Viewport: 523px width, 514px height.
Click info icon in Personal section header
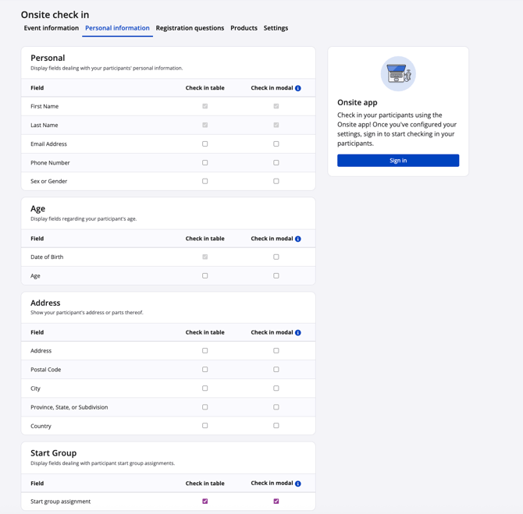point(298,88)
